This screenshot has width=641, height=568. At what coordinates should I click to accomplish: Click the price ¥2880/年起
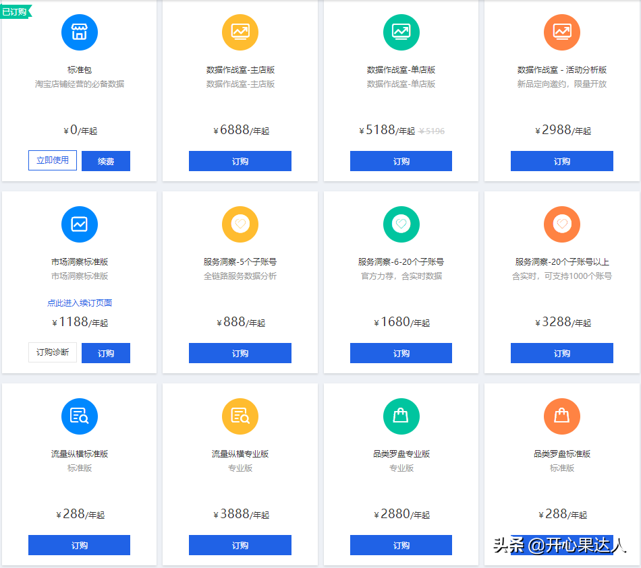pyautogui.click(x=402, y=513)
